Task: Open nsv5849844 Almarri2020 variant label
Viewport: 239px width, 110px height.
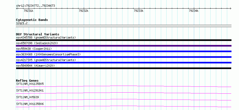Action: pyautogui.click(x=35, y=66)
